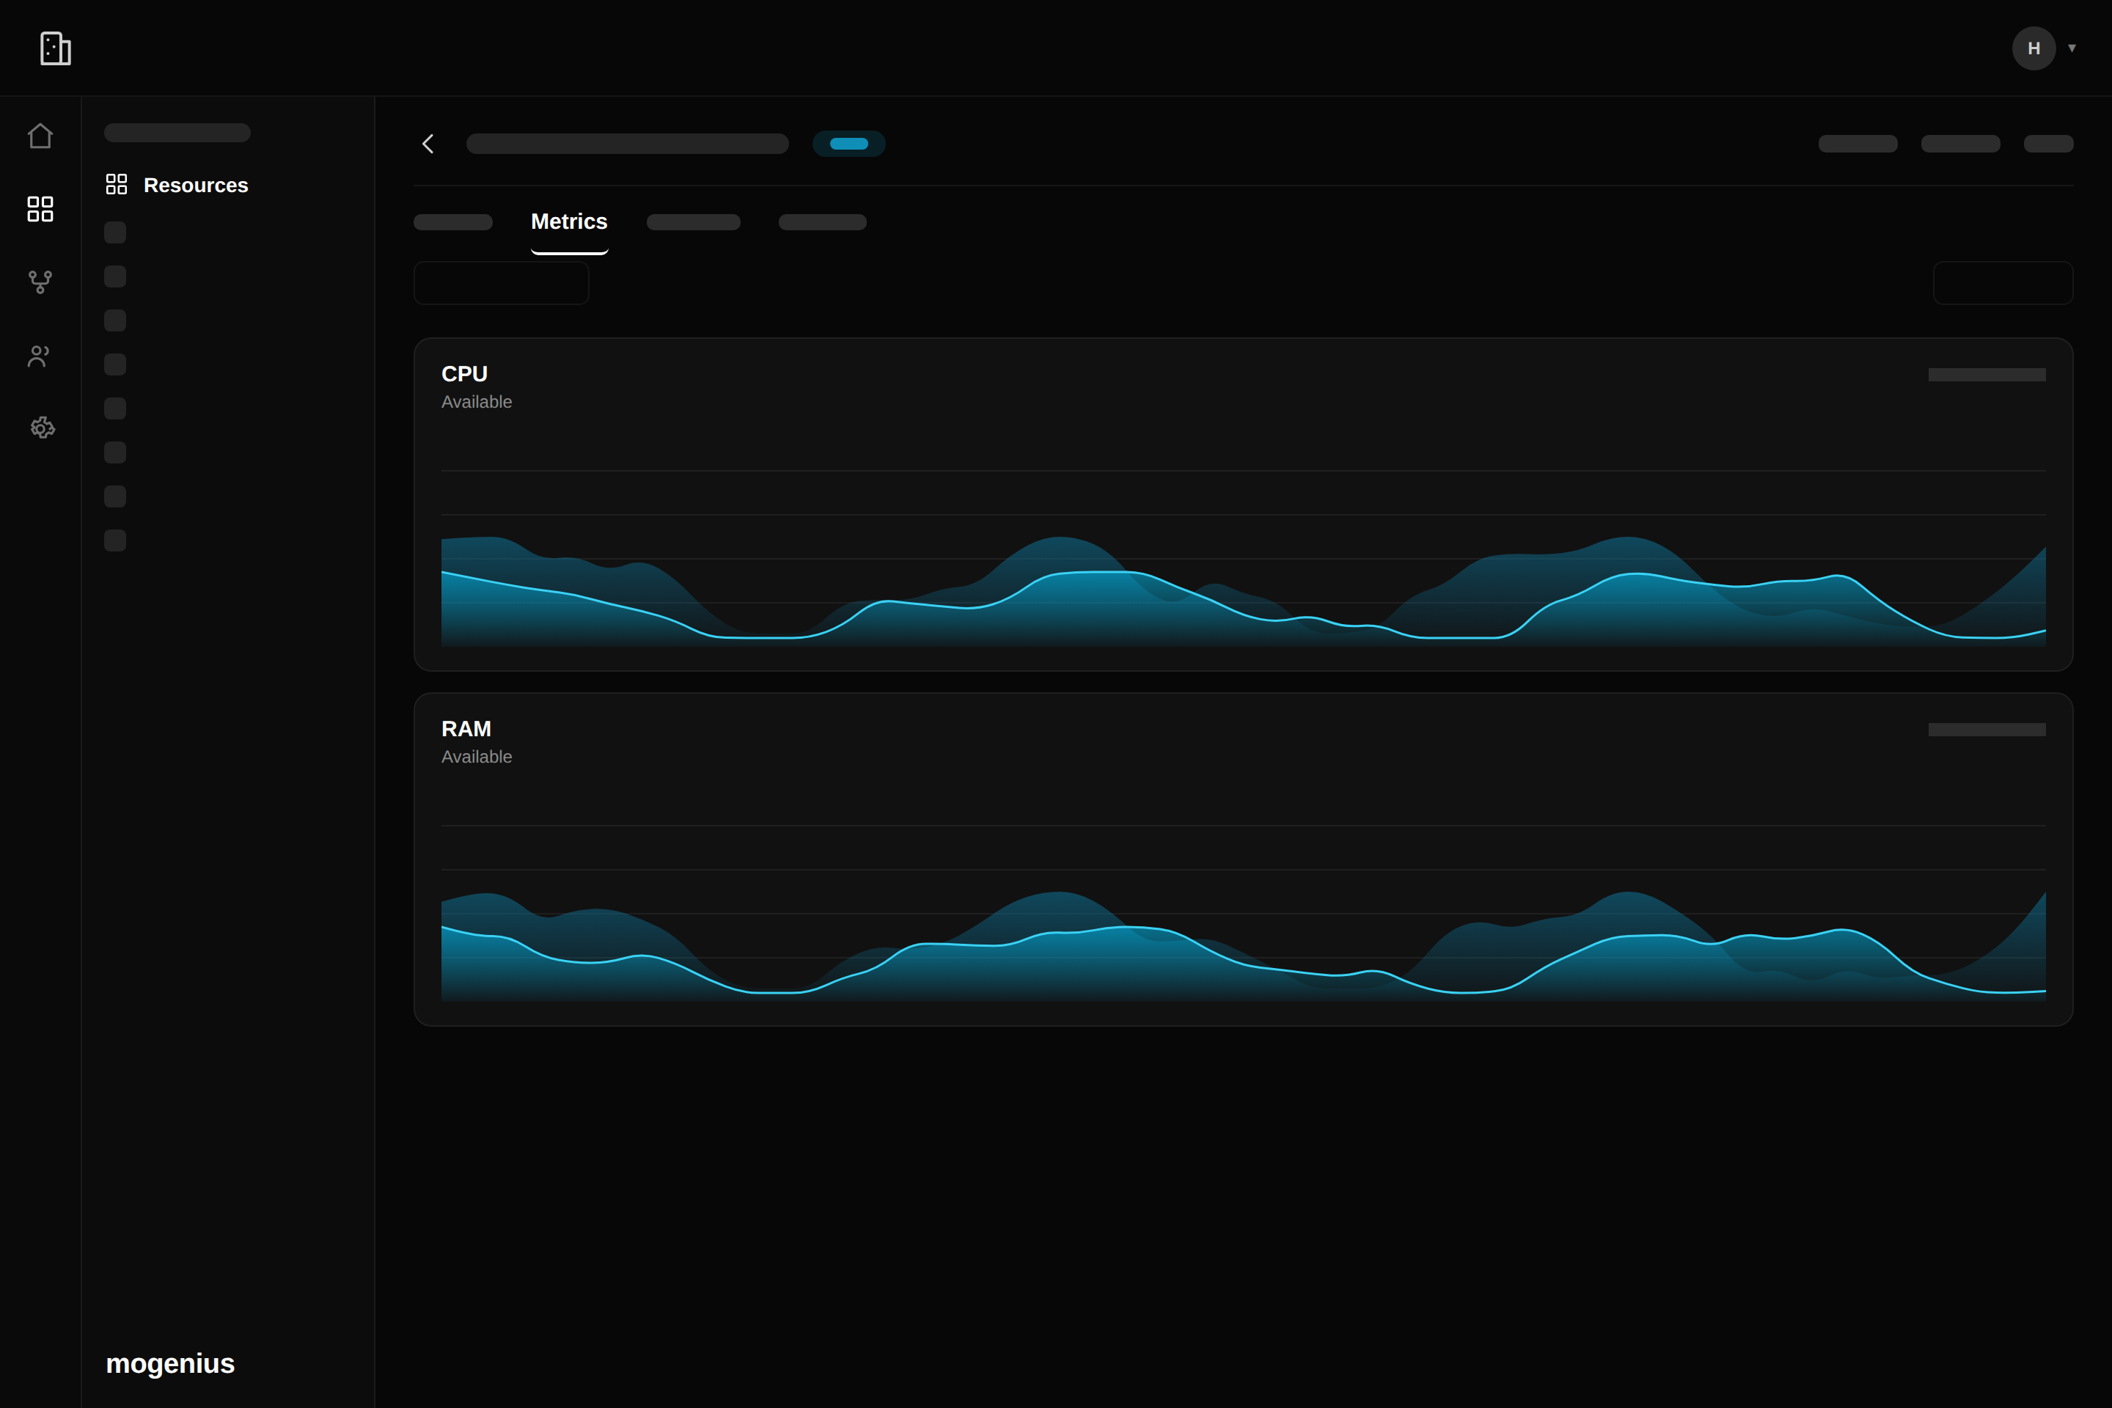Viewport: 2112px width, 1408px height.
Task: Click the RAM usage area chart
Action: [1244, 912]
